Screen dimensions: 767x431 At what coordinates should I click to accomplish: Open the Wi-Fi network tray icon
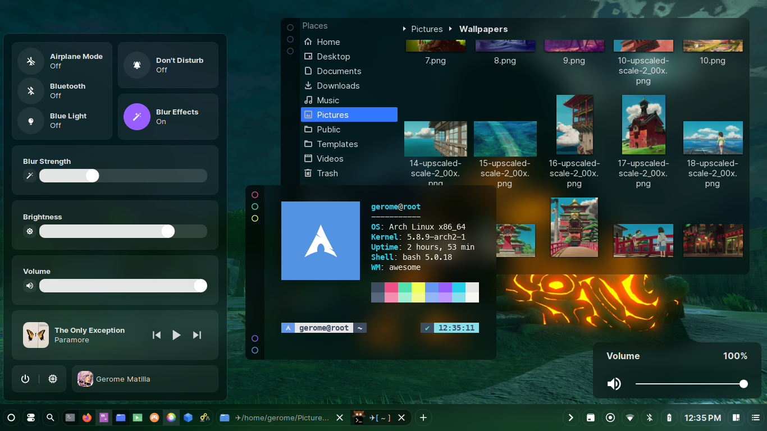tap(630, 418)
